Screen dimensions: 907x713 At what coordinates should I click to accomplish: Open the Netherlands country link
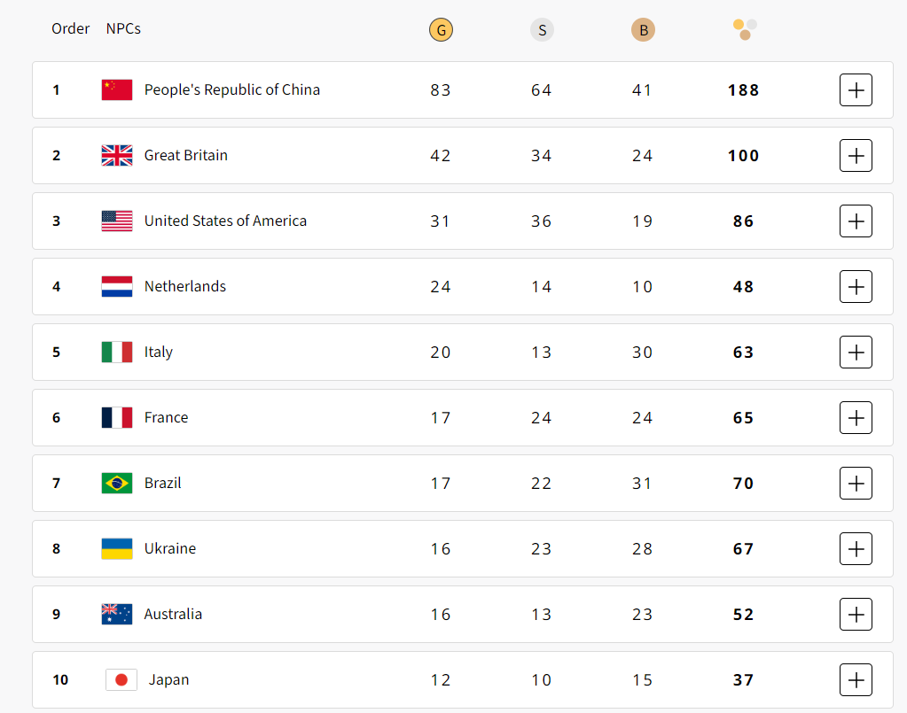(184, 286)
